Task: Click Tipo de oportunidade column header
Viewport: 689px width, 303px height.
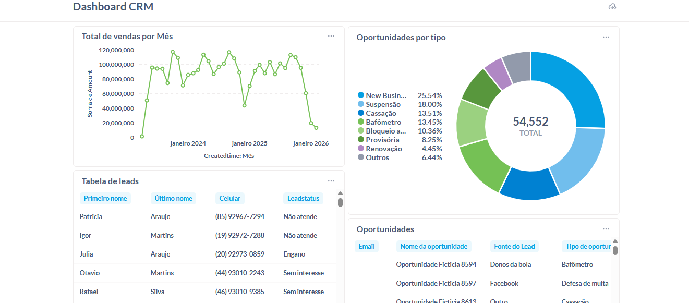Action: point(587,246)
